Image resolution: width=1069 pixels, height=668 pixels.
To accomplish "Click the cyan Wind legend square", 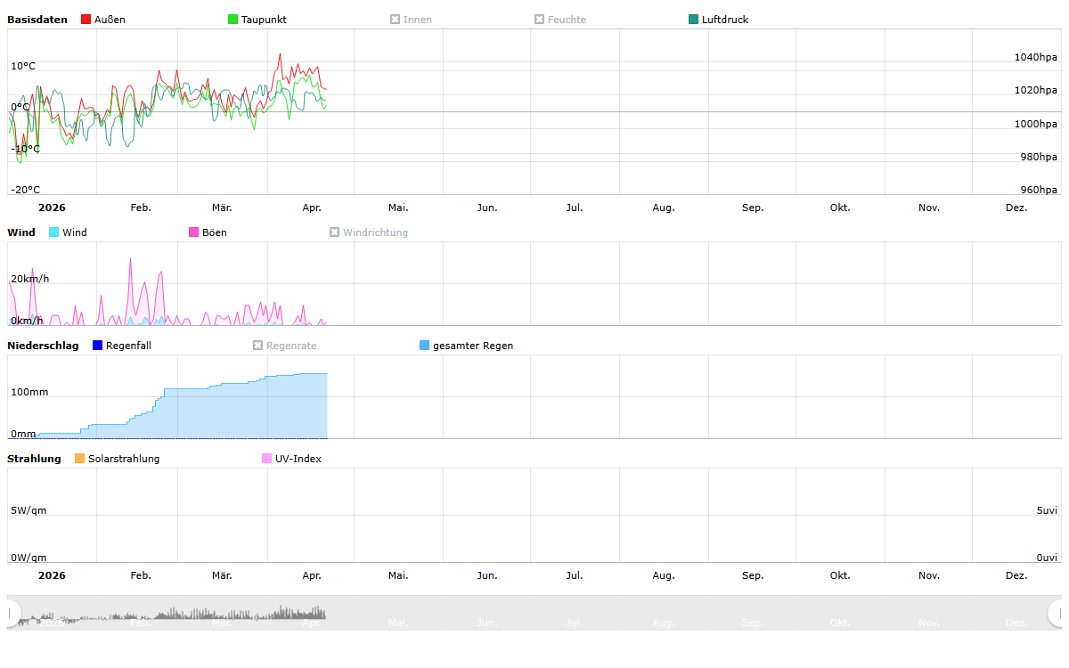I will [x=54, y=232].
